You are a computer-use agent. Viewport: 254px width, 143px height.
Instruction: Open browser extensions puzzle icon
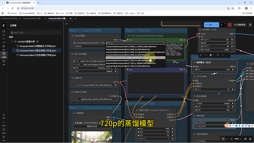[x=239, y=8]
